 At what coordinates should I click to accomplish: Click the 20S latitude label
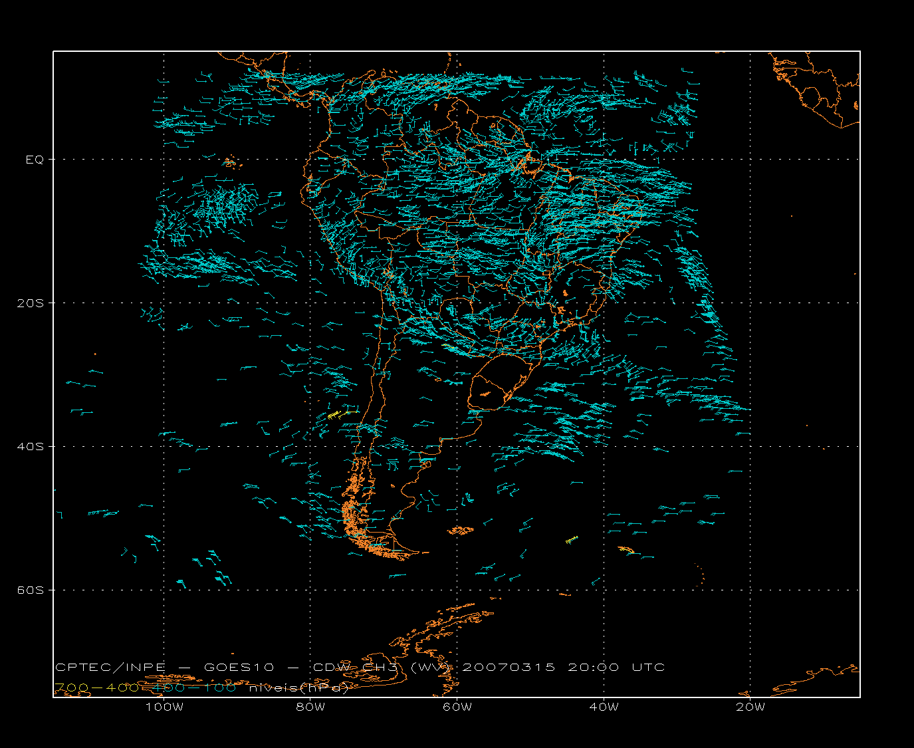pyautogui.click(x=31, y=303)
